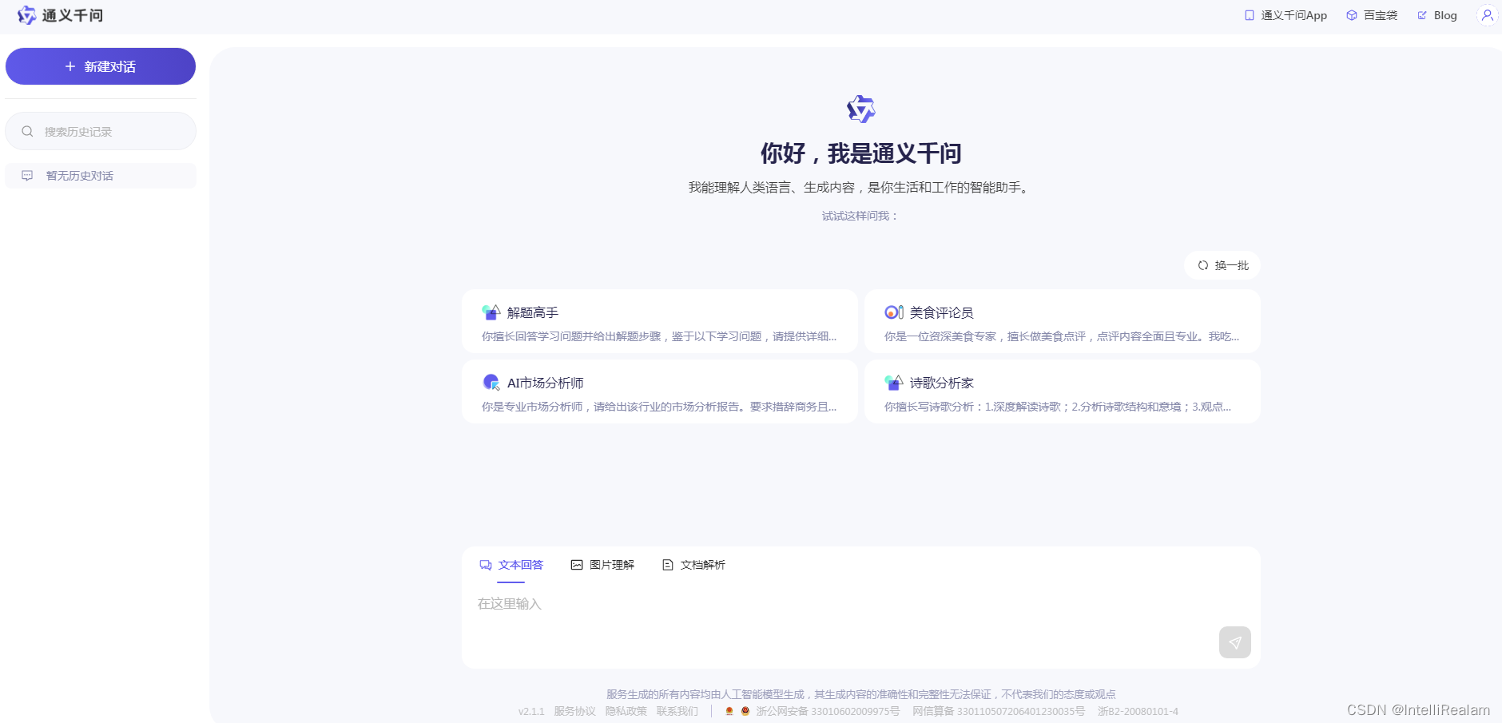Switch to the 文本回答 tab
The width and height of the screenshot is (1502, 723).
[x=511, y=565]
